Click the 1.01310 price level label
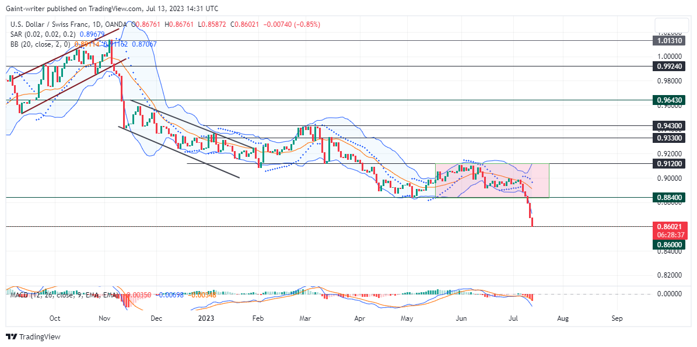The width and height of the screenshot is (697, 347). click(x=669, y=40)
